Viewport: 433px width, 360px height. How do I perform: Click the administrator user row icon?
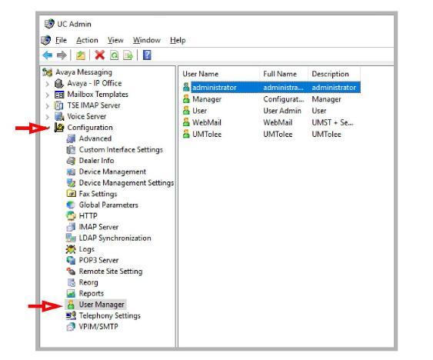(186, 87)
